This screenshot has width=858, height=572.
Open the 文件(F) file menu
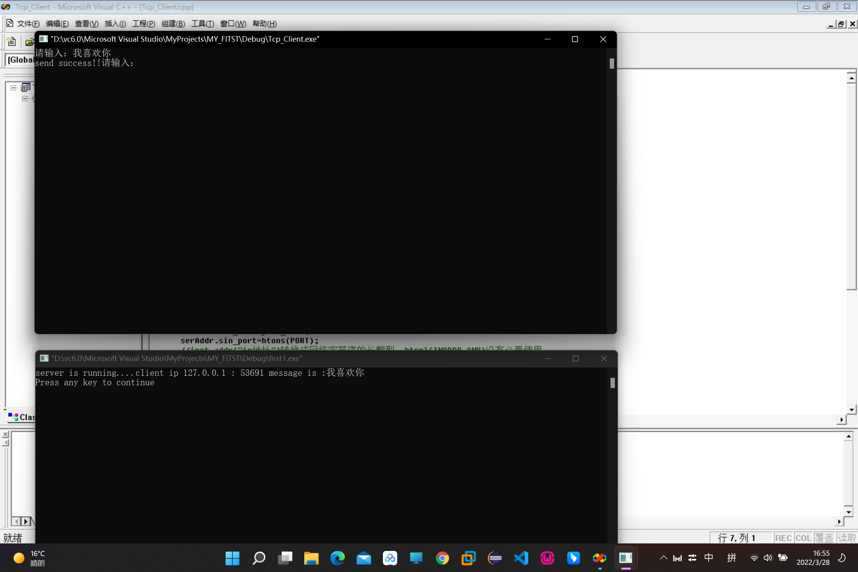(28, 24)
